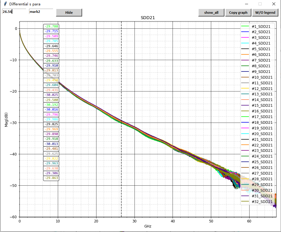Select the marker value label -30.025
Image resolution: width=281 pixels, height=232 pixels.
(51, 95)
